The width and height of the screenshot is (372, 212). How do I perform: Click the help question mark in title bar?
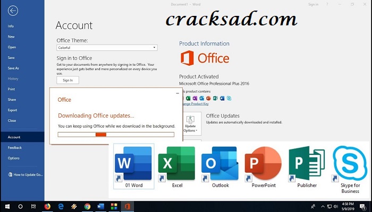pos(327,4)
